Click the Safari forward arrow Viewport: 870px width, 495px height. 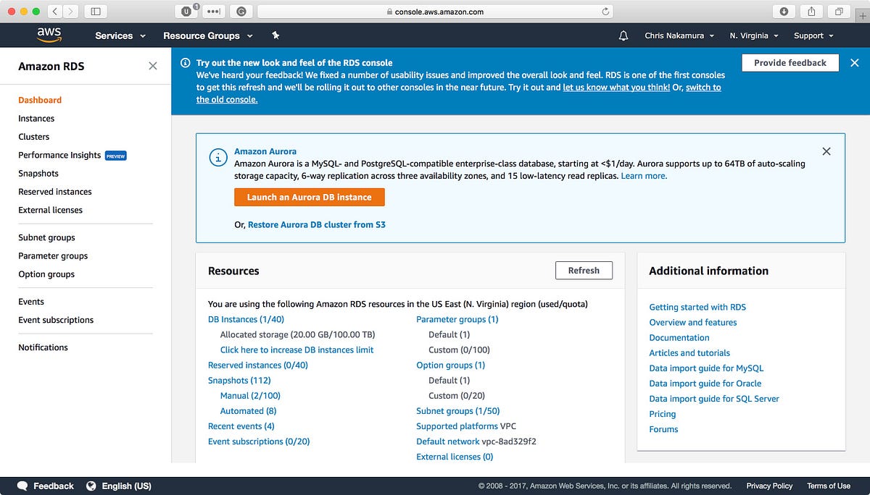click(71, 12)
